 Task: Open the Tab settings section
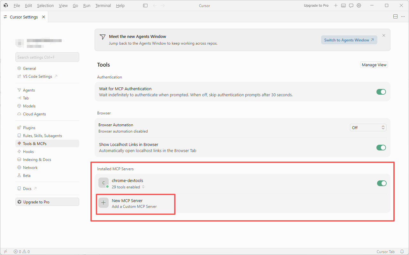tap(47, 98)
